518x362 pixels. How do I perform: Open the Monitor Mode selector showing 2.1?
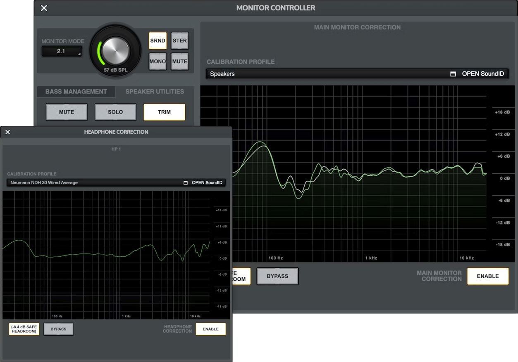click(x=62, y=51)
